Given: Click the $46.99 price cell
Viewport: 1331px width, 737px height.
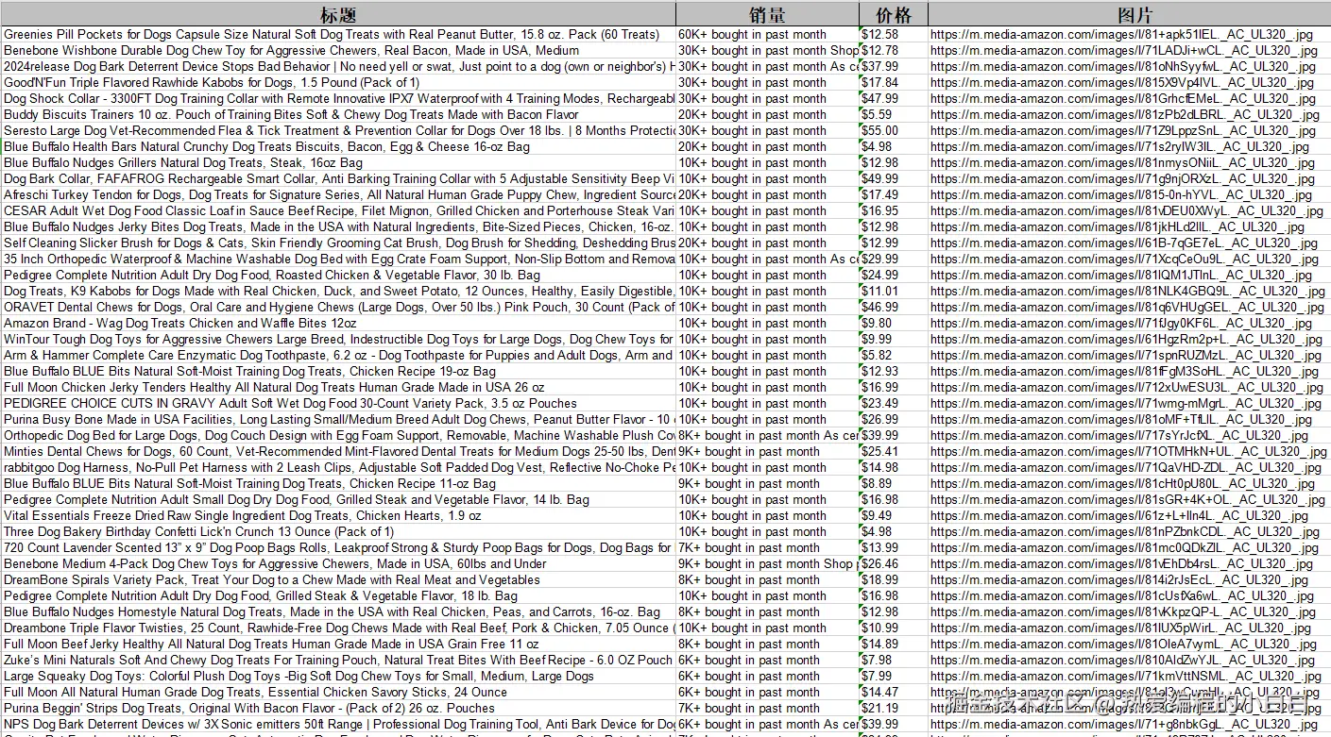Looking at the screenshot, I should [894, 308].
